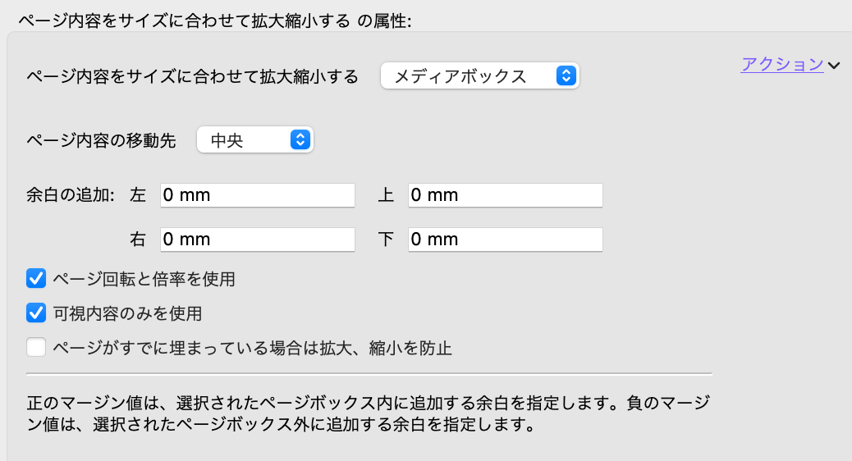Click blue arrows on 中央 selector
Screen dimensions: 852x461
coord(300,140)
